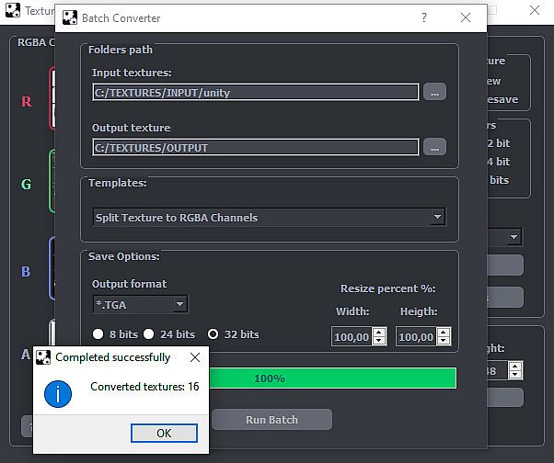Click the main Texture window app icon
The width and height of the screenshot is (554, 463).
pos(13,10)
